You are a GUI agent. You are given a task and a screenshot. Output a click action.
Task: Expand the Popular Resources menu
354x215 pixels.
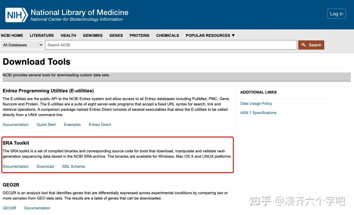coord(210,35)
